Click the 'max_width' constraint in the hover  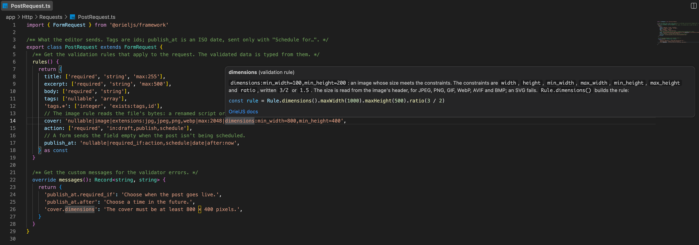(x=594, y=83)
